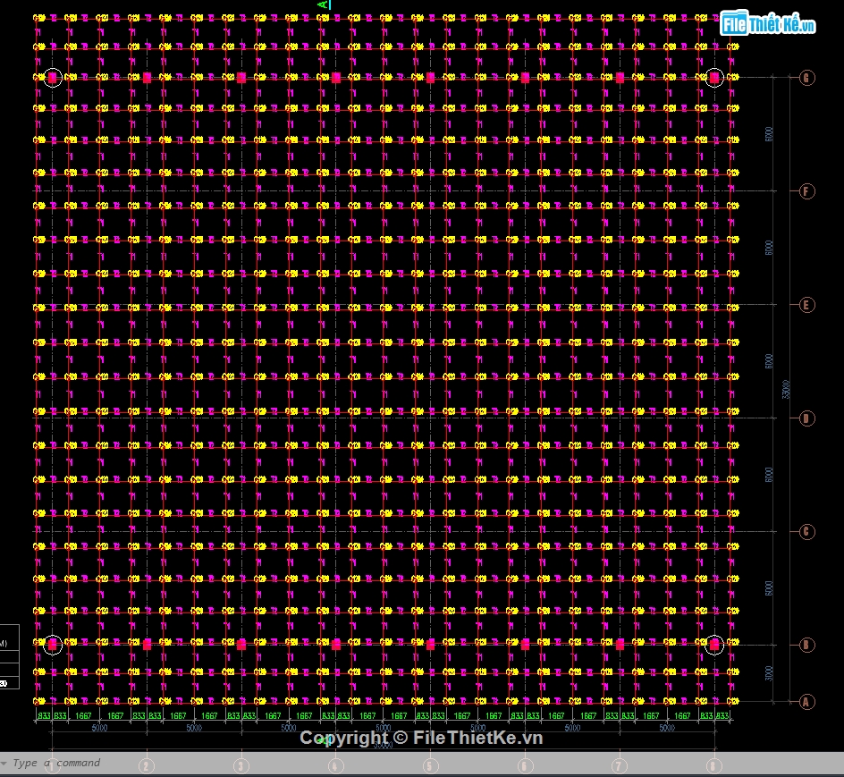
Task: Pick column axis bubble 7 at bottom
Action: [x=620, y=765]
